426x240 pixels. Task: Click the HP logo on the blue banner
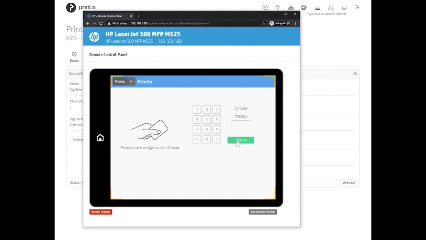pyautogui.click(x=94, y=37)
